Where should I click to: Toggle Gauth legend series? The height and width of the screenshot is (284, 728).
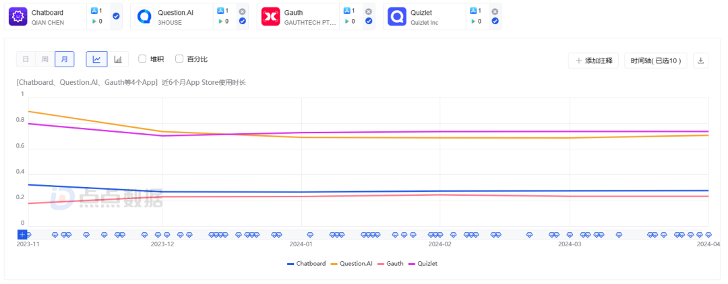(390, 264)
